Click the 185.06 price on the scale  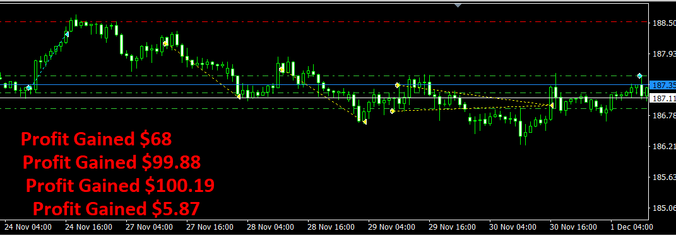click(663, 208)
